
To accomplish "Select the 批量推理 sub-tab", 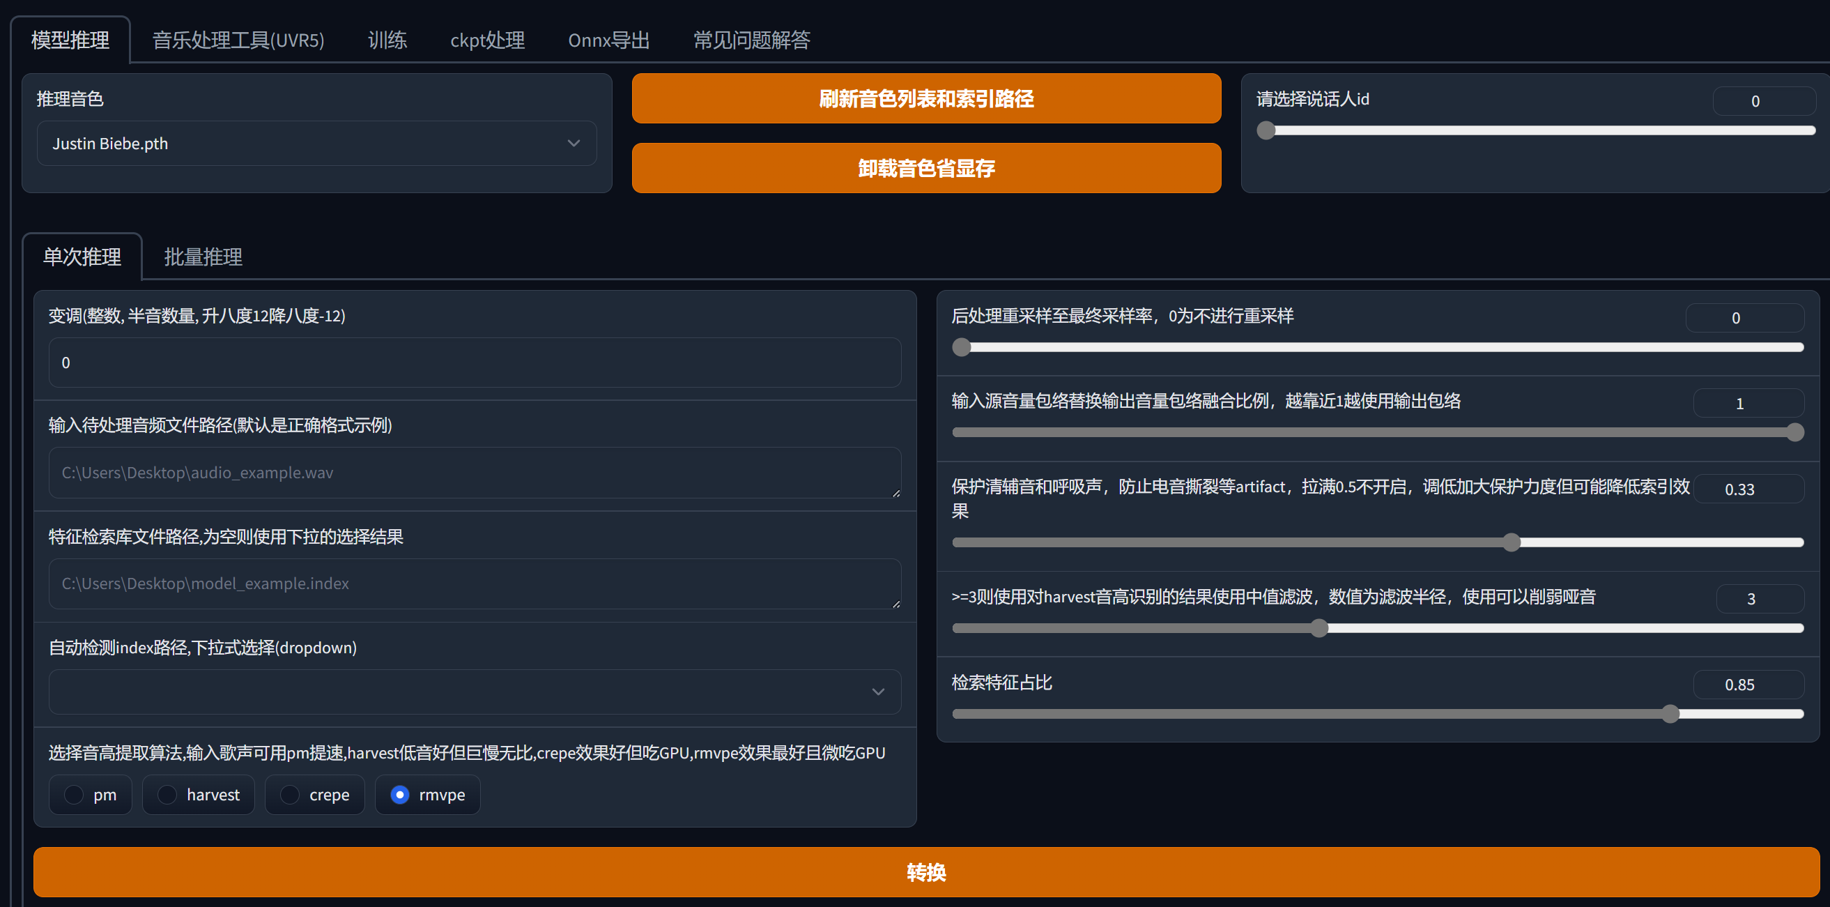I will (203, 257).
